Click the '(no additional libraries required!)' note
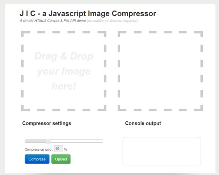Screen dimensions: 219x175 coord(112,21)
